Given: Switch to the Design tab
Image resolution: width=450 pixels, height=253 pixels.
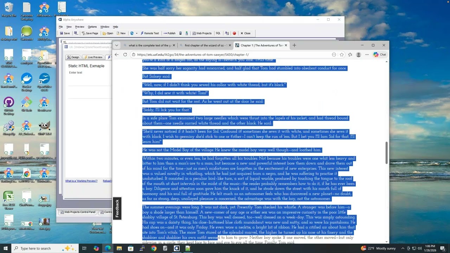Looking at the screenshot, I should click(x=73, y=57).
